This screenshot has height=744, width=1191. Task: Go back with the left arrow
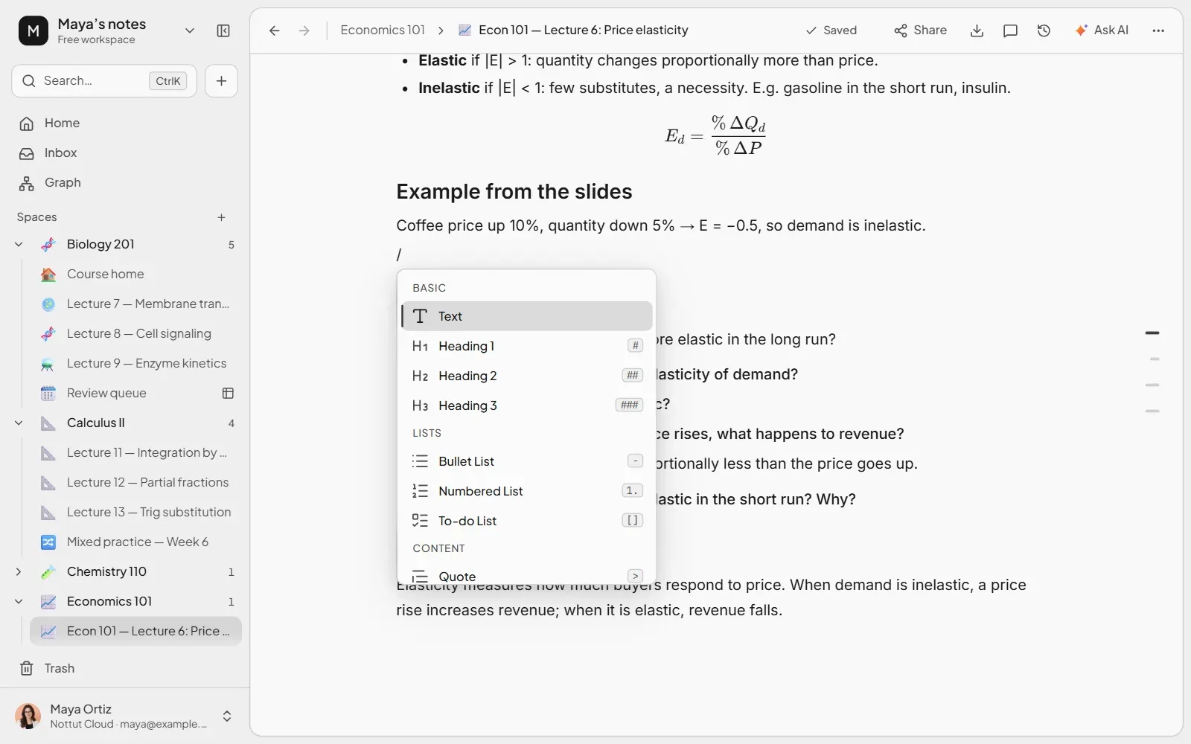coord(275,31)
